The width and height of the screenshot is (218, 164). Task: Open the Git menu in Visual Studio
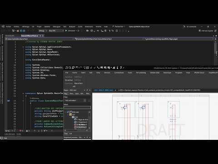tap(33, 26)
